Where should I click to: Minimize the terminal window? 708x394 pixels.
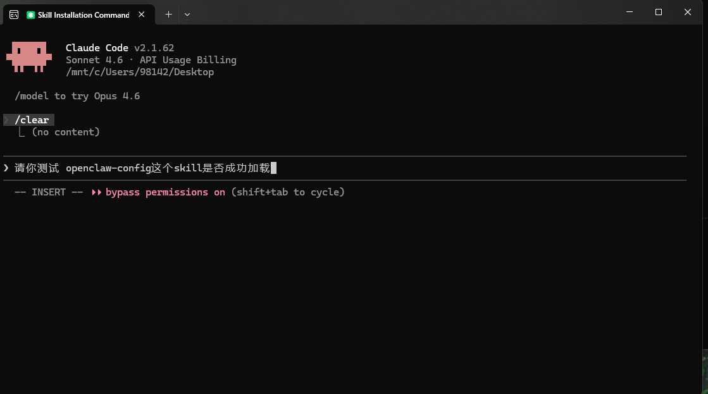click(629, 12)
